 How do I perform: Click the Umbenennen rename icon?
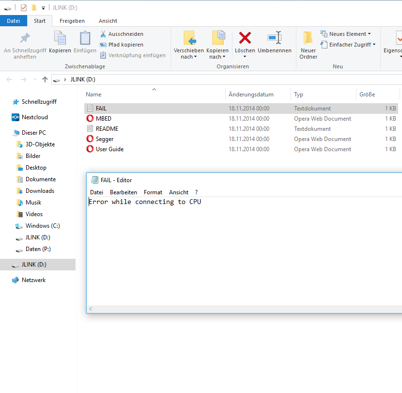pos(274,38)
